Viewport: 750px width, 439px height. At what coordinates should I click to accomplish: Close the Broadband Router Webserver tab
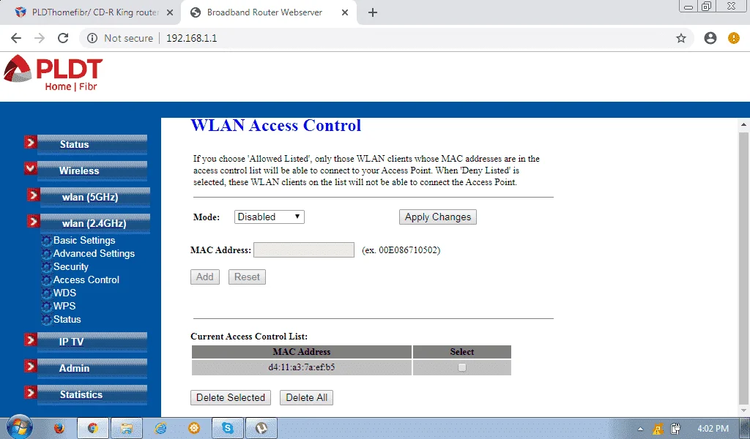coord(345,12)
